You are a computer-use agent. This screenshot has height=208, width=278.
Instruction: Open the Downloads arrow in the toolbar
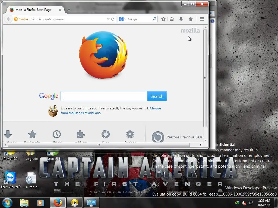181,19
